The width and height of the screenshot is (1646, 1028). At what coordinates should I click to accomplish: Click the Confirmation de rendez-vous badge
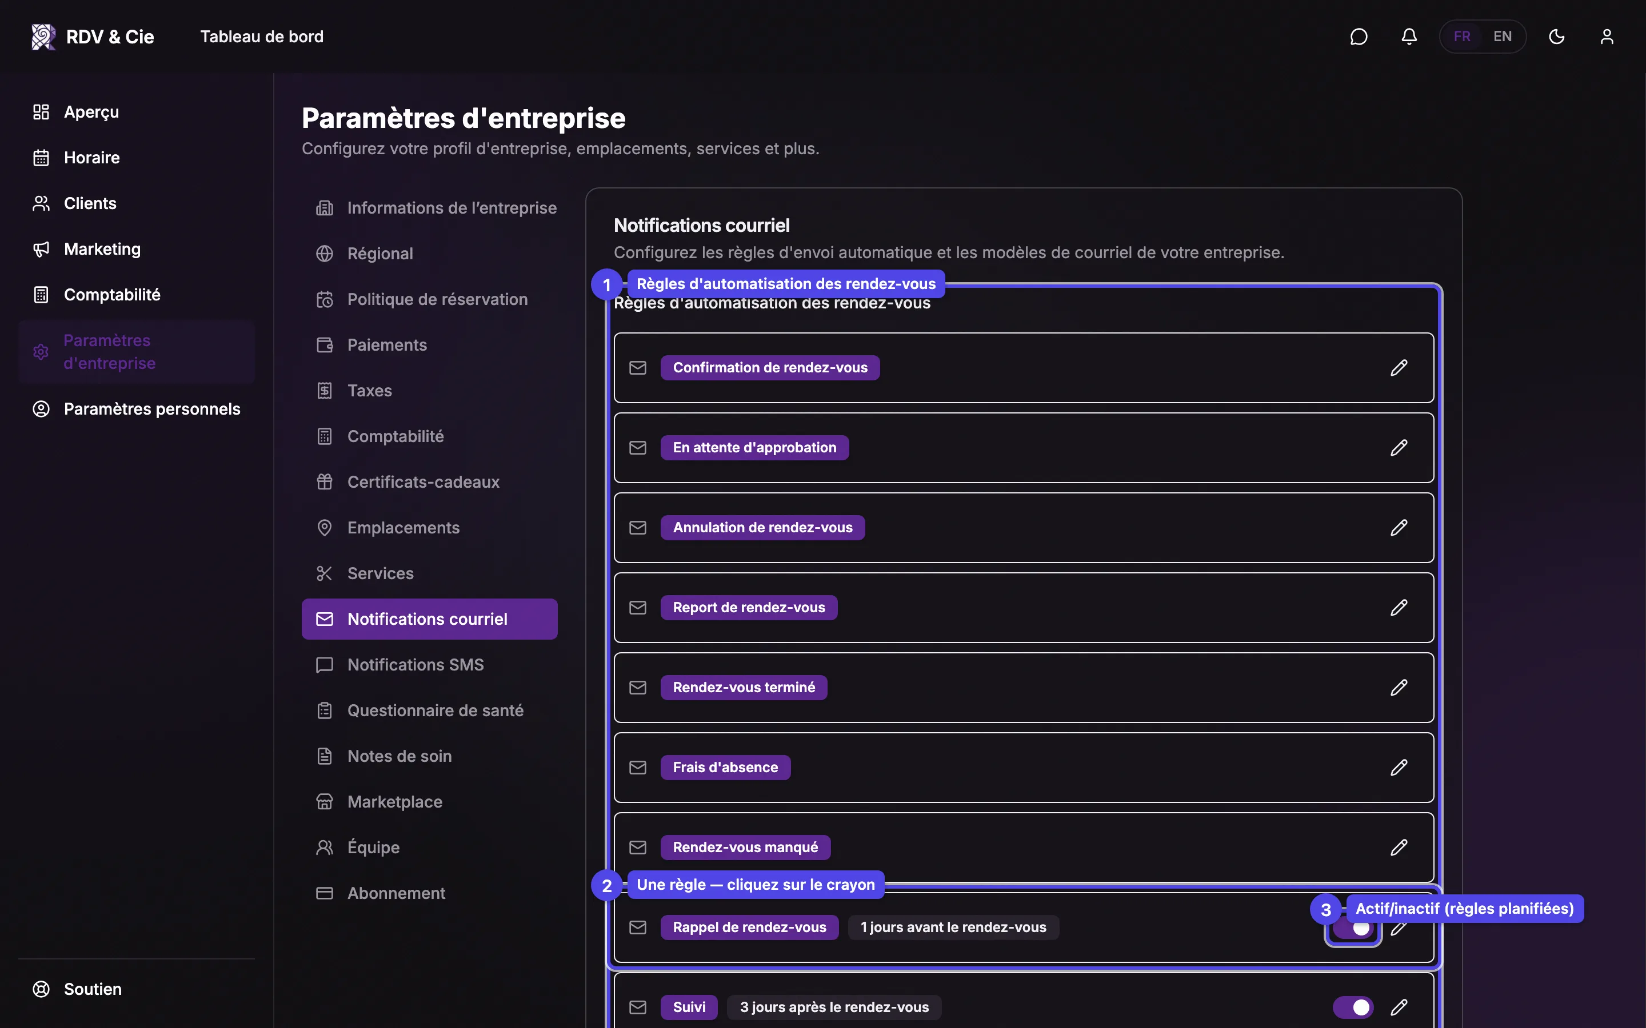[770, 368]
